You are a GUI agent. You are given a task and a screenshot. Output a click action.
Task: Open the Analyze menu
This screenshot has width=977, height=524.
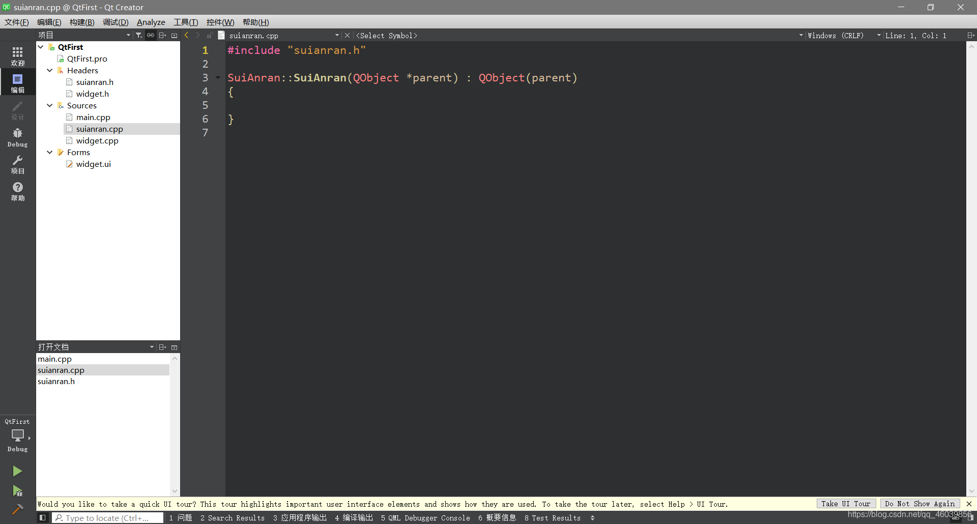click(x=151, y=22)
